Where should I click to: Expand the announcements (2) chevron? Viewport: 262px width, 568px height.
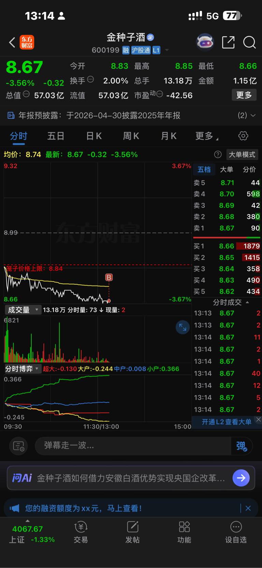(x=253, y=116)
